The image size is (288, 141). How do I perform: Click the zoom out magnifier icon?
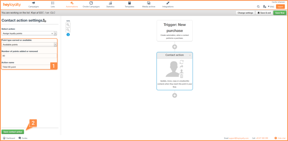click(x=68, y=30)
